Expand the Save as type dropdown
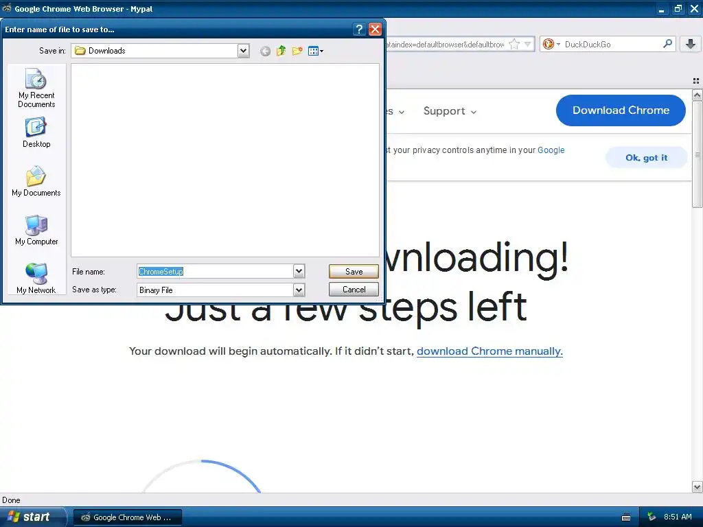This screenshot has width=703, height=527. [x=299, y=290]
